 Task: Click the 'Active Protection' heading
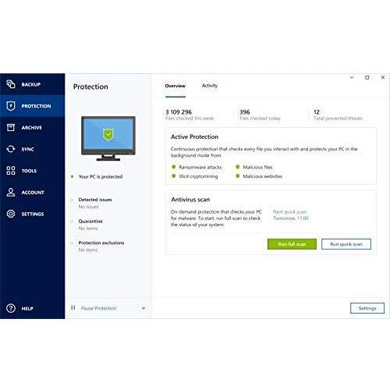click(194, 136)
